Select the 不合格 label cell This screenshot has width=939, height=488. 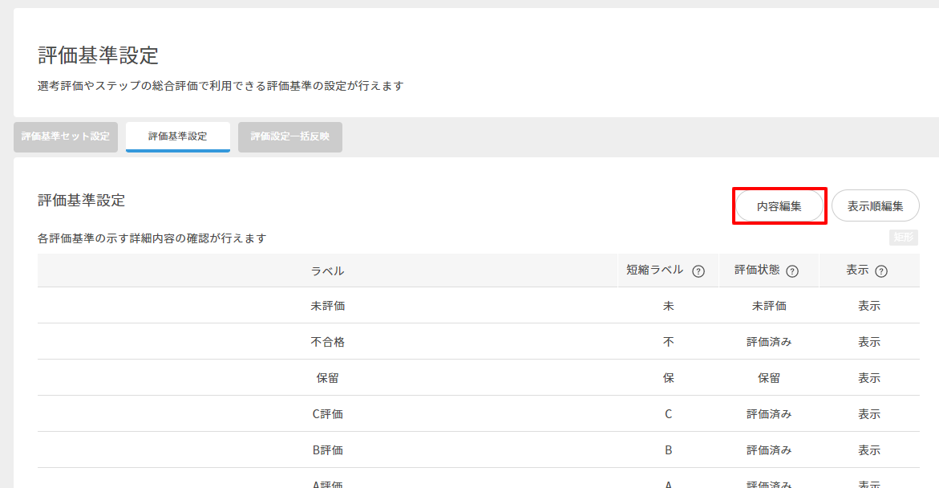point(328,342)
